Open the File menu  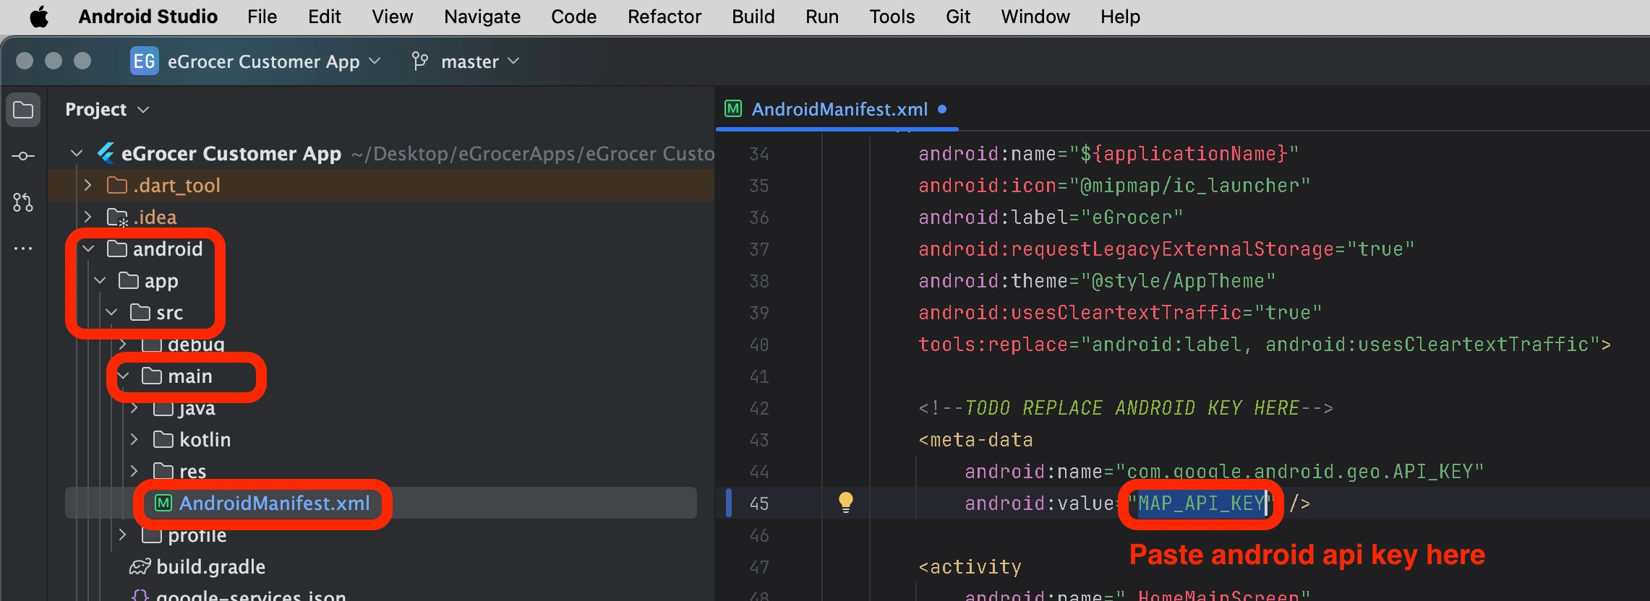coord(262,16)
